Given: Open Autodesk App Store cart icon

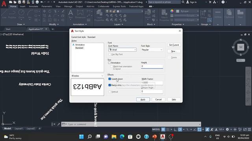Looking at the screenshot, I should click(x=210, y=2).
